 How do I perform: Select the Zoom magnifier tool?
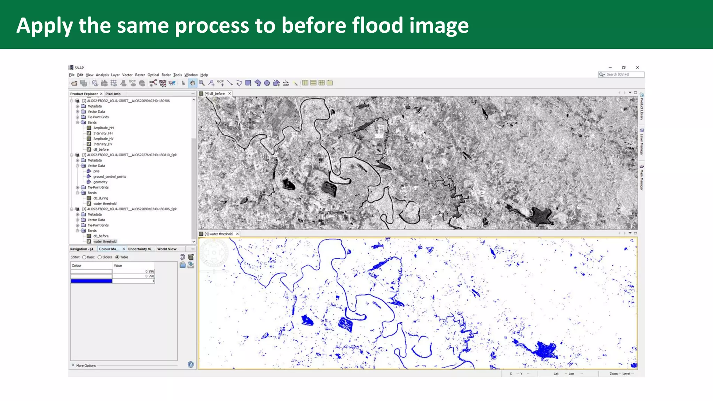point(202,83)
